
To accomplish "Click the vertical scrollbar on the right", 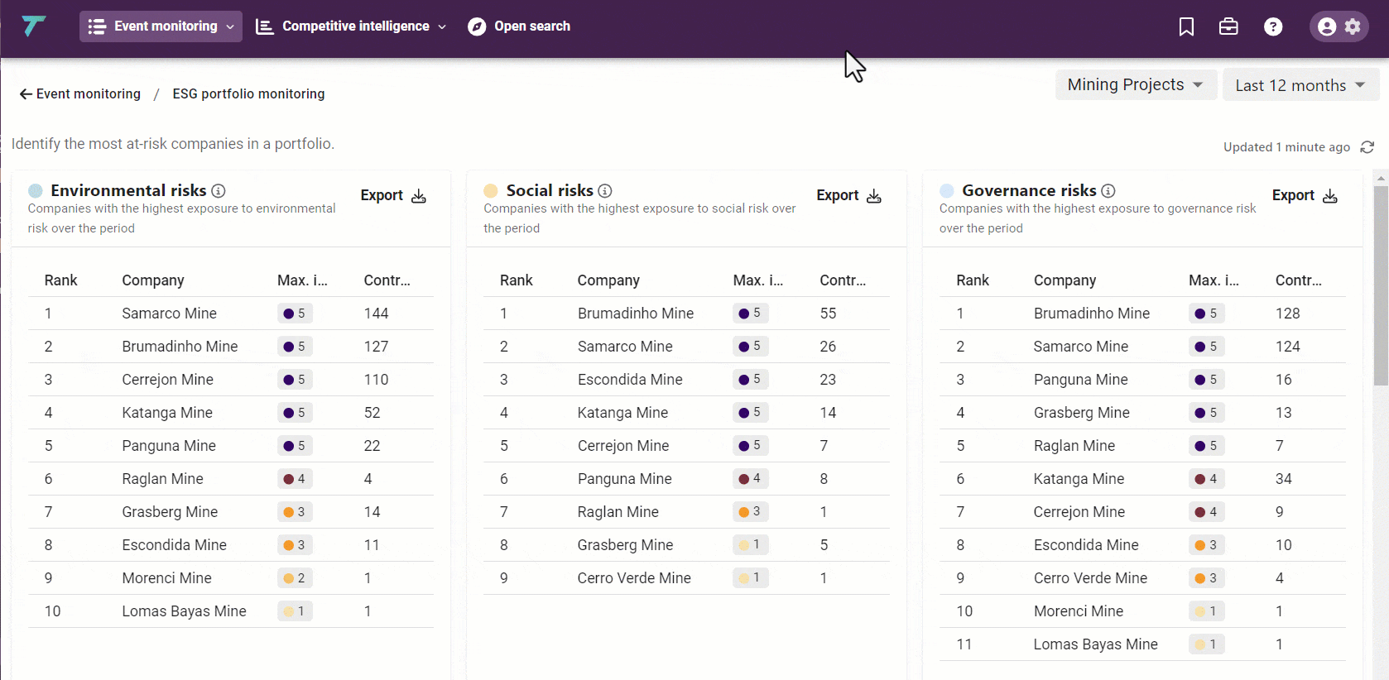I will click(1381, 285).
